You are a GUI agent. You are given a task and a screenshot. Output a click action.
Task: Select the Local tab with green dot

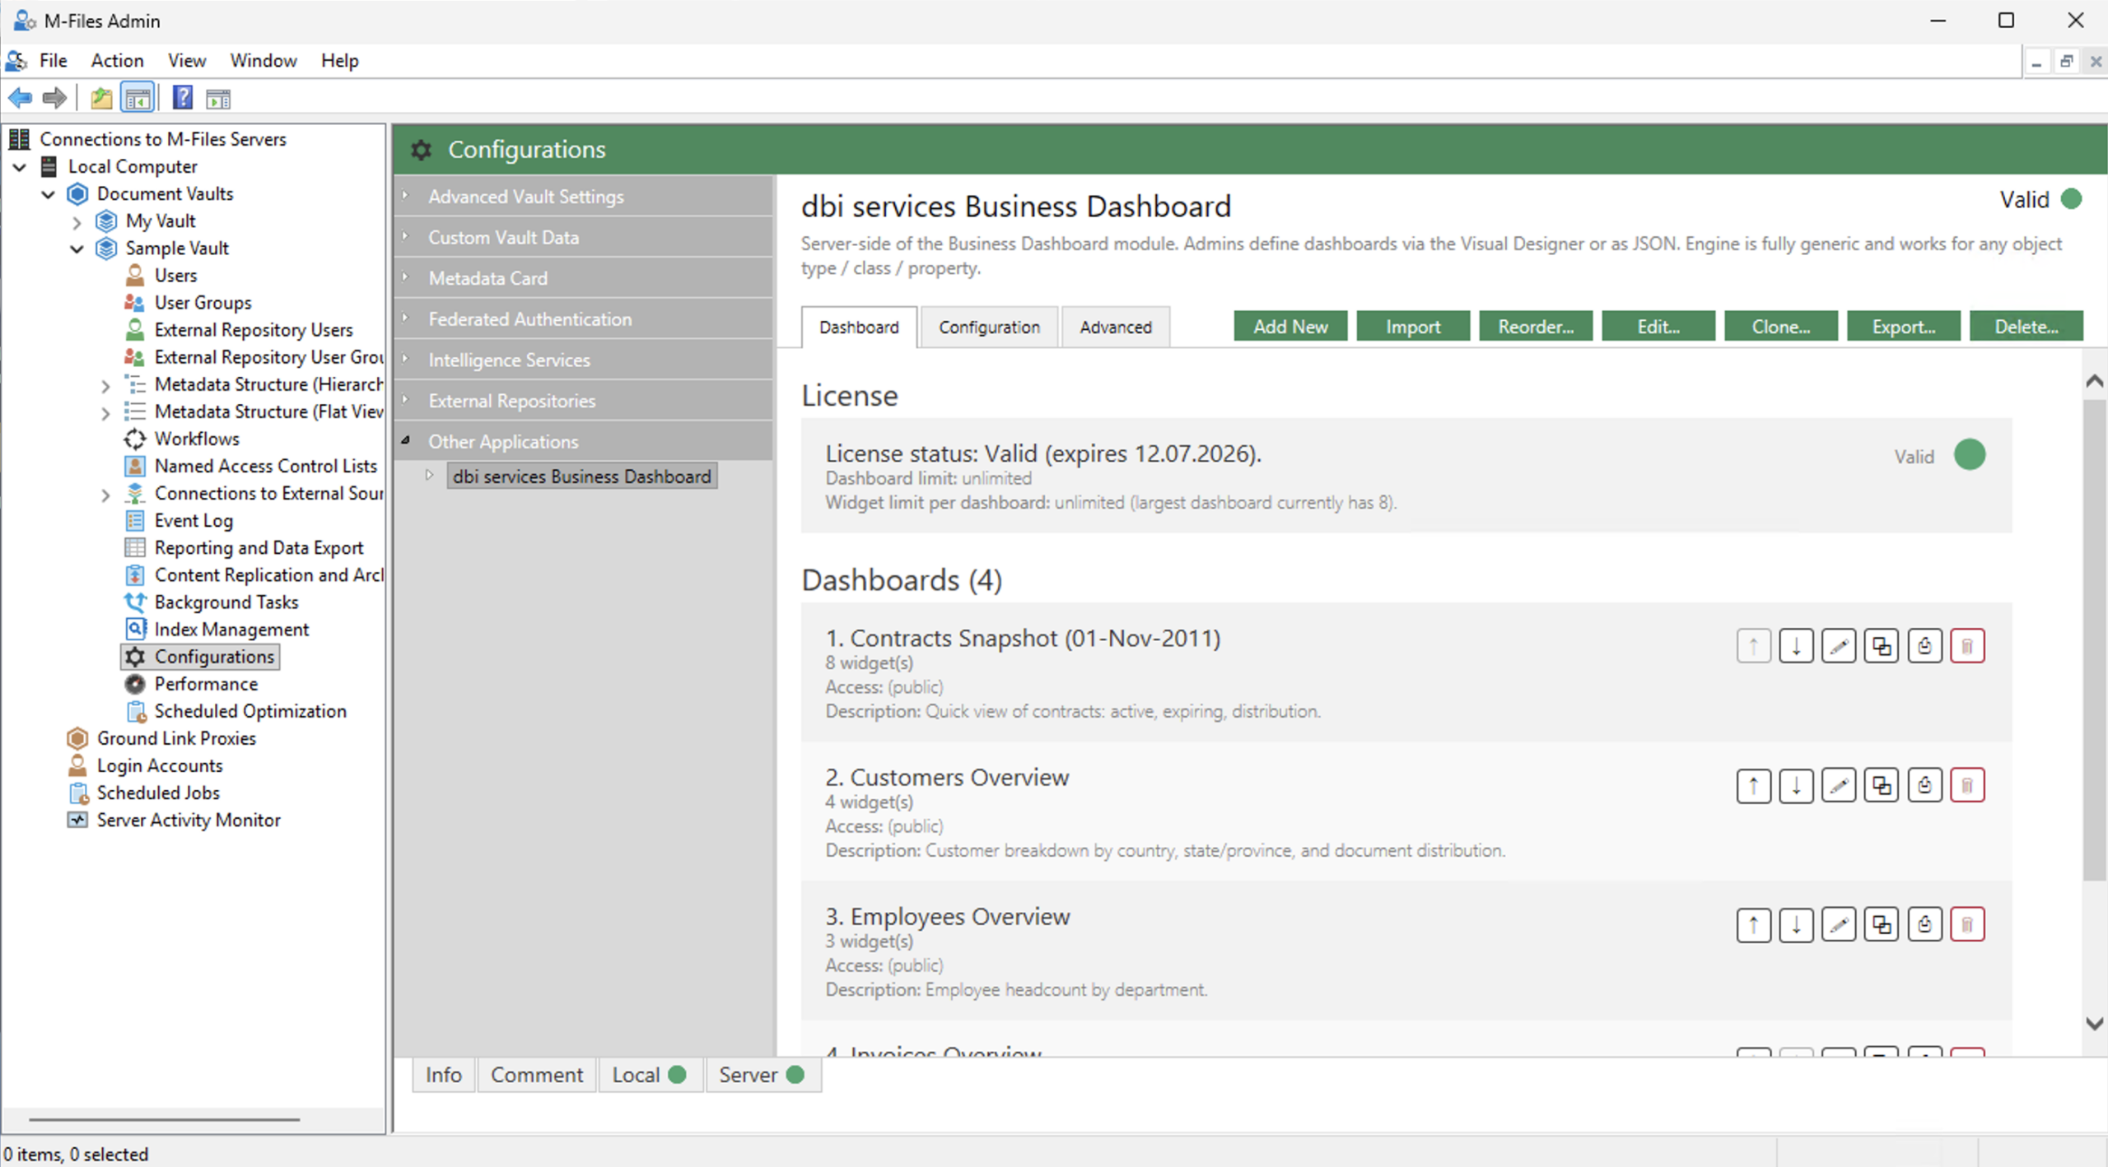click(x=650, y=1075)
